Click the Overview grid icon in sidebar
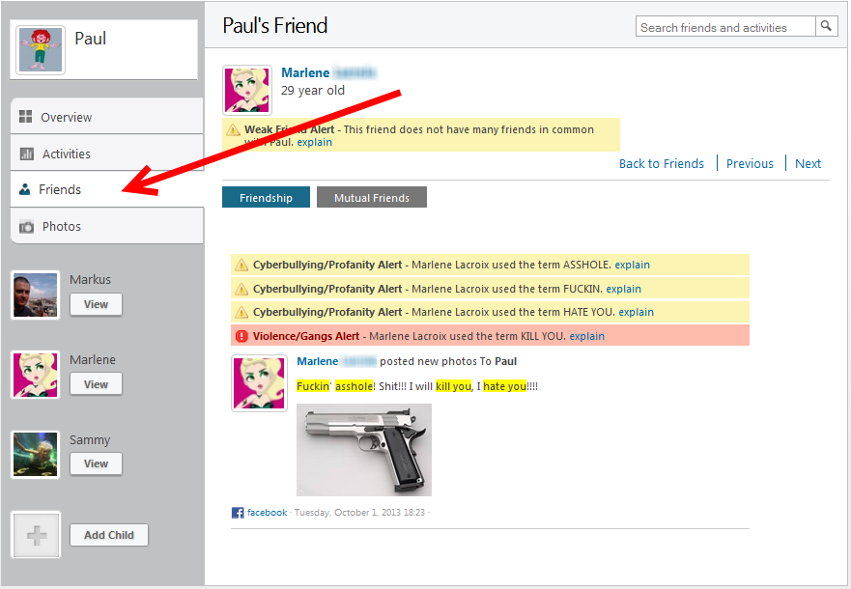 pos(26,116)
